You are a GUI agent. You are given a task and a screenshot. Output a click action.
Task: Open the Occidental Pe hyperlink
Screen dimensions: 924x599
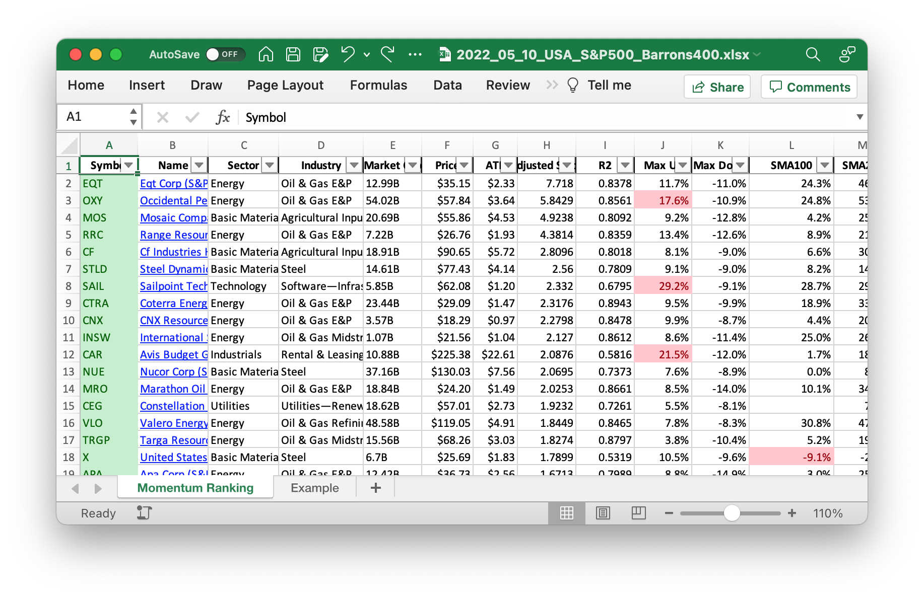(173, 200)
